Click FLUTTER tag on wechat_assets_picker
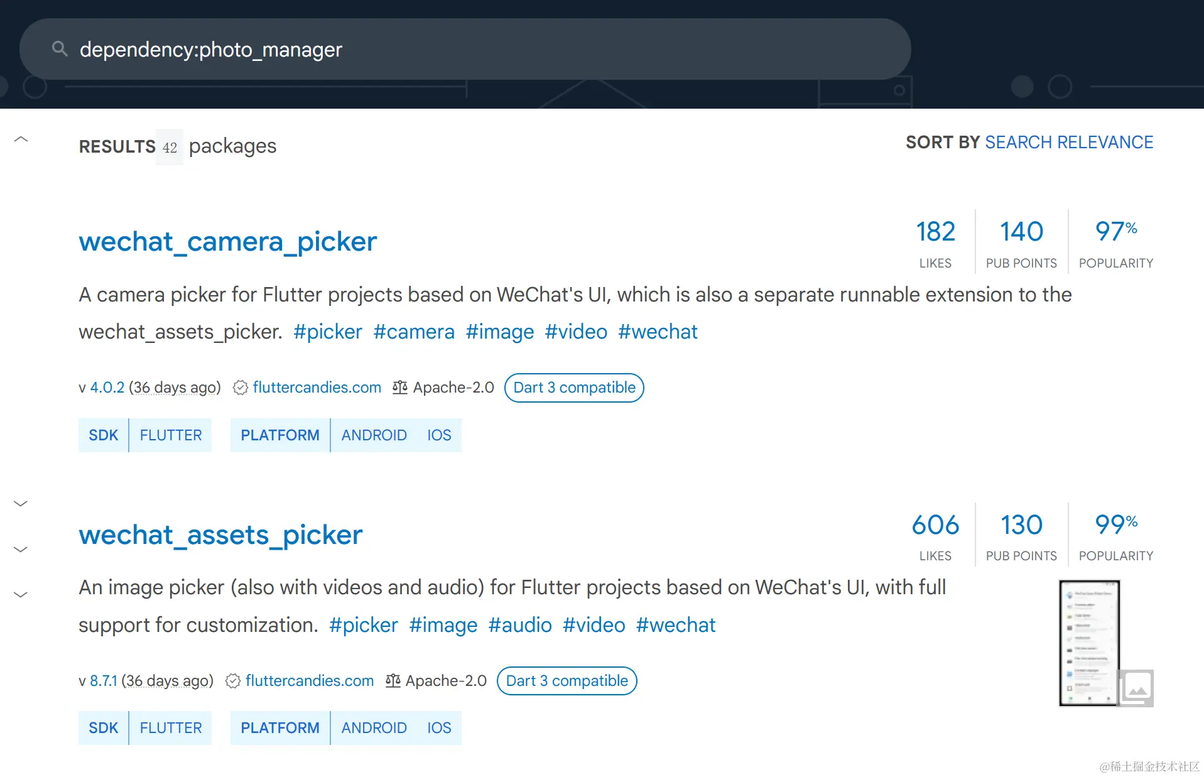This screenshot has width=1204, height=777. [x=171, y=728]
